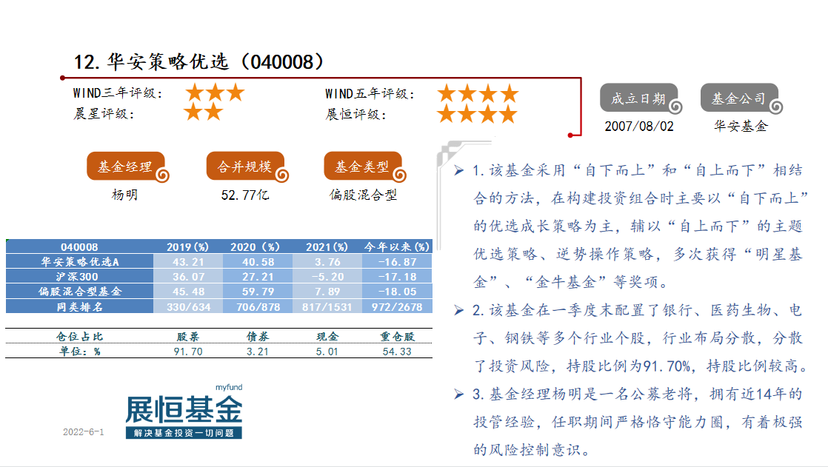Click the "同类排名" row label
The width and height of the screenshot is (828, 467).
80,306
